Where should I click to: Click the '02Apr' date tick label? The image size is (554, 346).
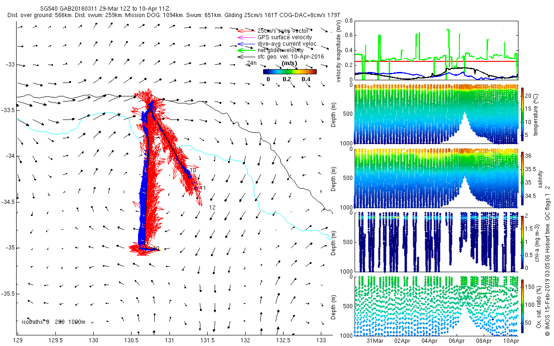[x=402, y=341]
